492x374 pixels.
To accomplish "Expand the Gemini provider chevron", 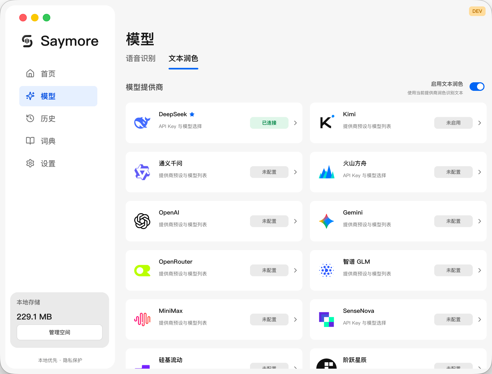I will 480,221.
